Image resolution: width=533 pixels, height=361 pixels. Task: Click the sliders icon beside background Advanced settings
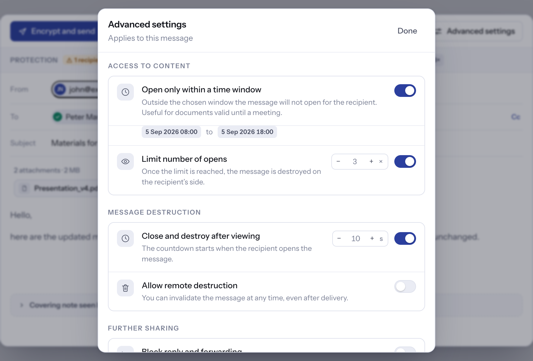[x=439, y=31]
